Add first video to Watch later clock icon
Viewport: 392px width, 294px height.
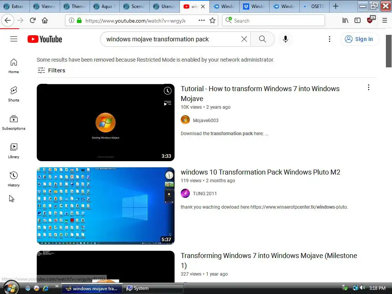pyautogui.click(x=168, y=91)
